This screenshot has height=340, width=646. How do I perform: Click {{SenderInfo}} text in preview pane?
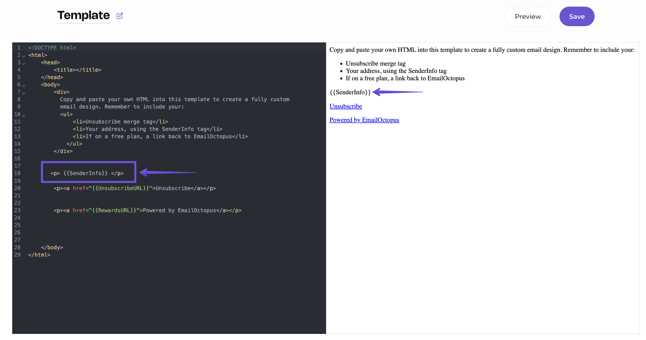click(350, 92)
